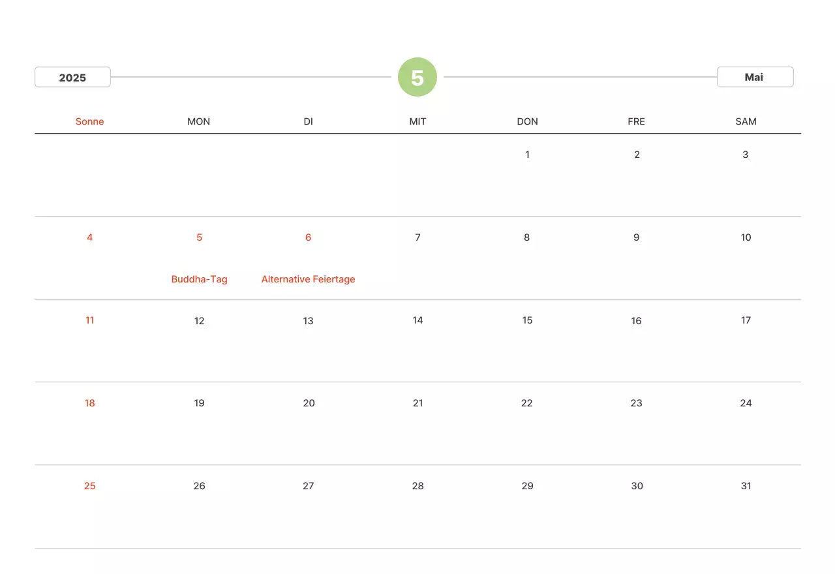The image size is (835, 574).
Task: Select day 10 in the calendar
Action: click(x=746, y=237)
